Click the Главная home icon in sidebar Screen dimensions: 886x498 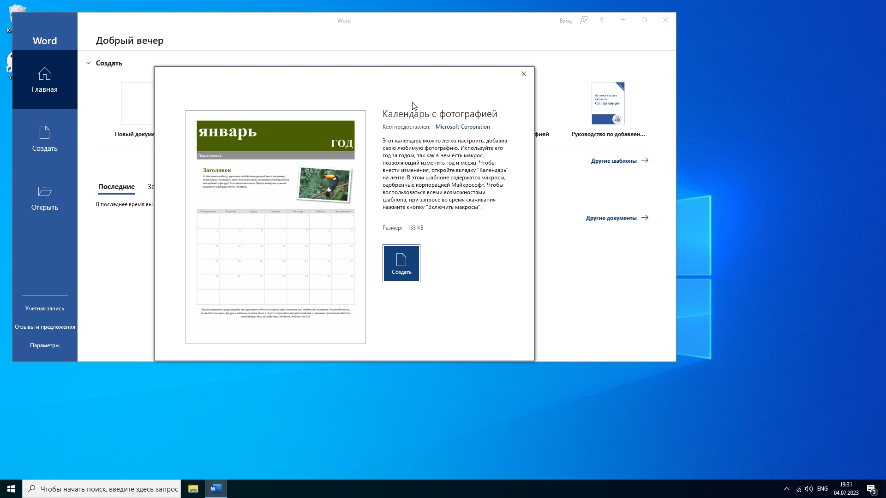[45, 74]
